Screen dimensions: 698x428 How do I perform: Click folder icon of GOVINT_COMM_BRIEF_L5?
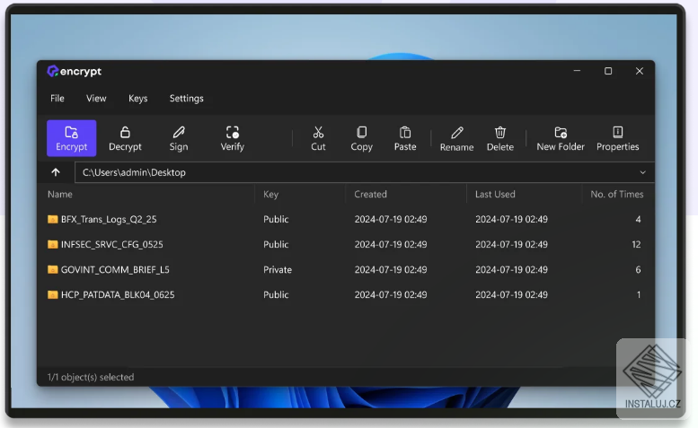click(52, 269)
